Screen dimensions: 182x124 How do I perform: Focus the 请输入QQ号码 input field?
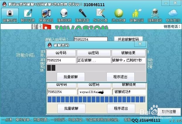[x=91, y=39]
